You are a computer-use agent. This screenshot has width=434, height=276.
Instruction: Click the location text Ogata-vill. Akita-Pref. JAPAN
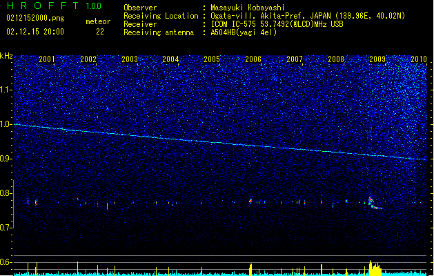[x=270, y=16]
